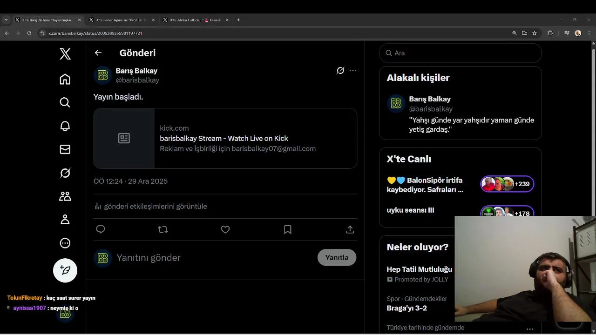
Task: Open Profile via the person icon
Action: coord(65,220)
